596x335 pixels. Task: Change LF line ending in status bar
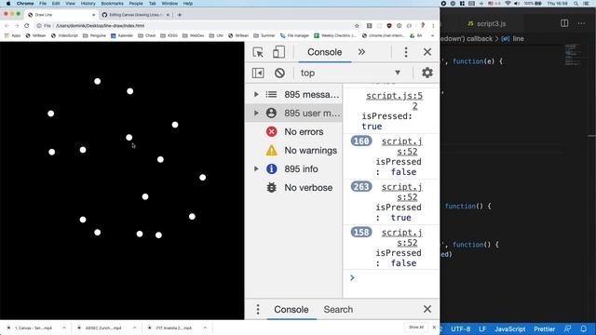(482, 328)
